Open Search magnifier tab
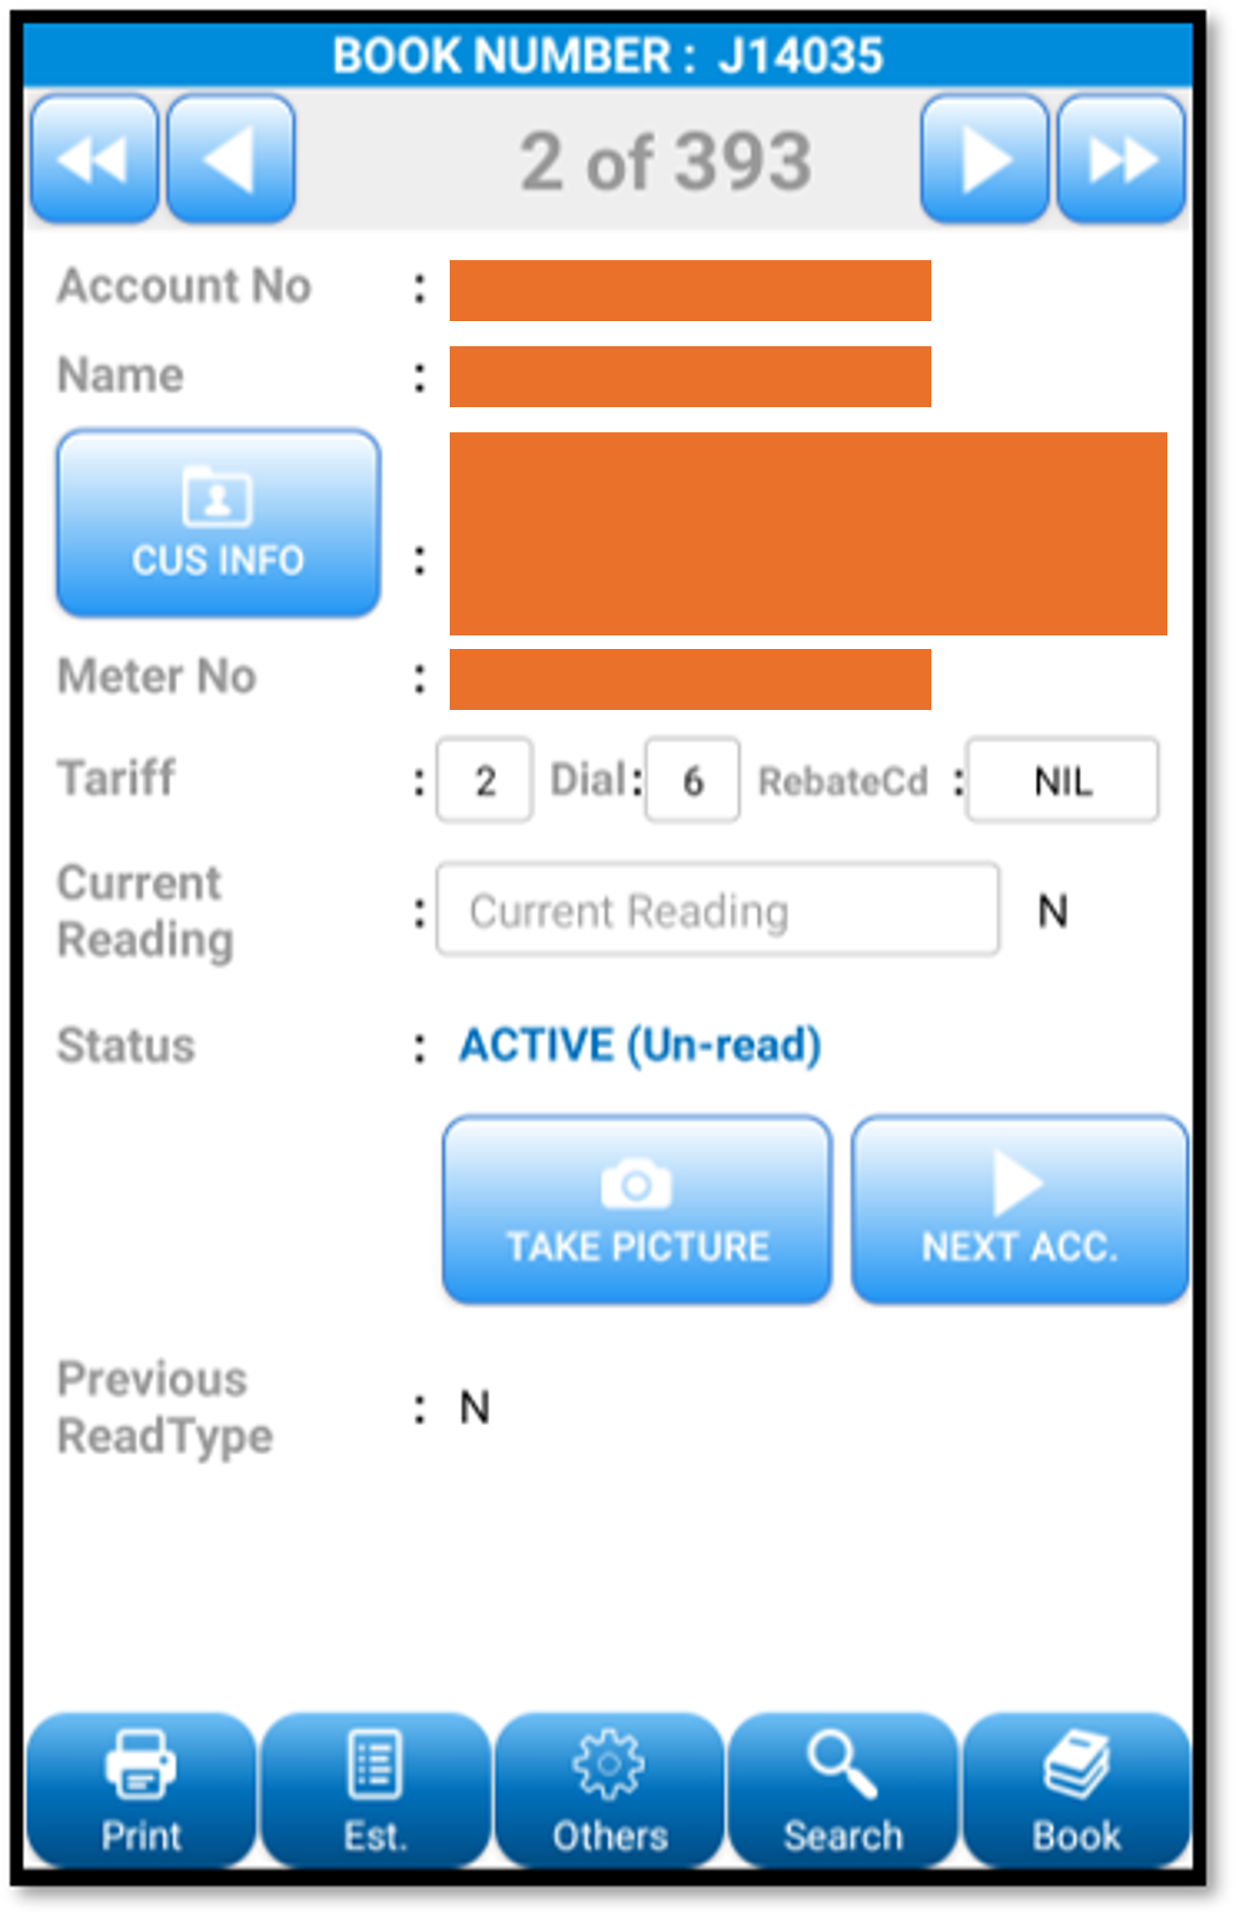This screenshot has height=1916, width=1236. pyautogui.click(x=842, y=1790)
